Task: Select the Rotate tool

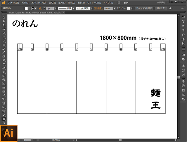Action: coord(4,64)
